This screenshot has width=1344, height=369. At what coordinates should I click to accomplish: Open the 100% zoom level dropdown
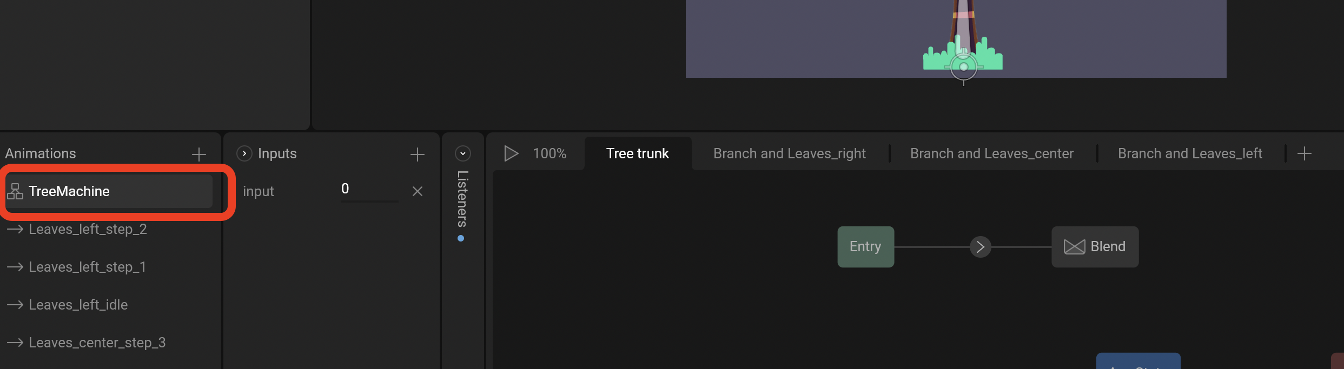coord(549,154)
